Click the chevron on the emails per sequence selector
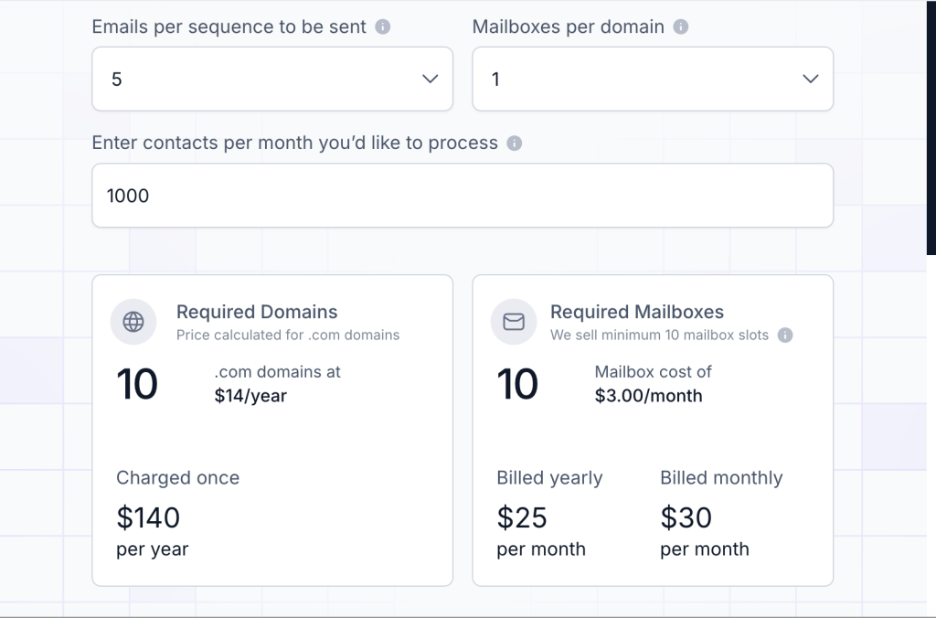This screenshot has height=618, width=936. click(x=430, y=79)
